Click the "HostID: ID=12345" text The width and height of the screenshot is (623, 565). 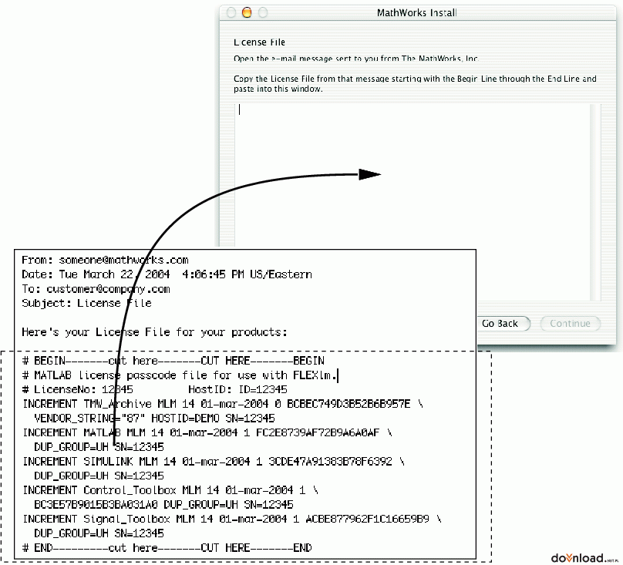(237, 389)
